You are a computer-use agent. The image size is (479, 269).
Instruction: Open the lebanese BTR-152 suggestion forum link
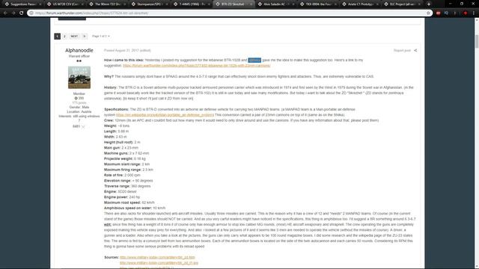[196, 66]
